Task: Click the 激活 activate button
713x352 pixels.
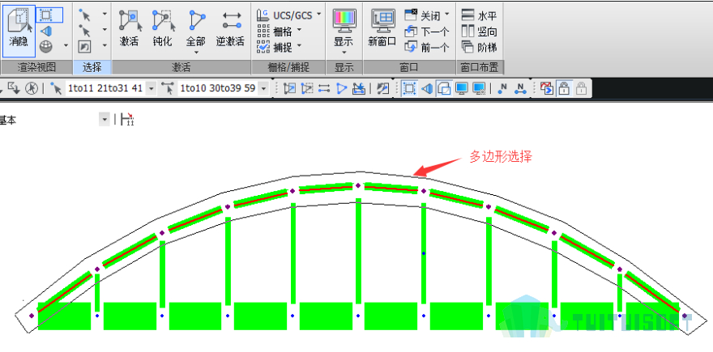Action: (x=129, y=29)
